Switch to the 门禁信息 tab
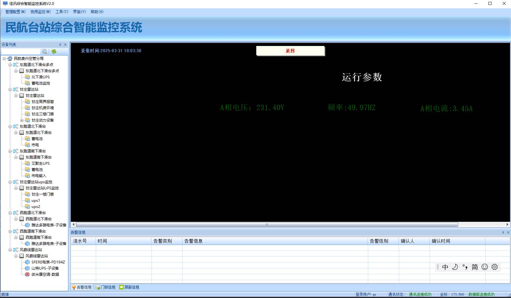This screenshot has height=298, width=511. click(105, 287)
